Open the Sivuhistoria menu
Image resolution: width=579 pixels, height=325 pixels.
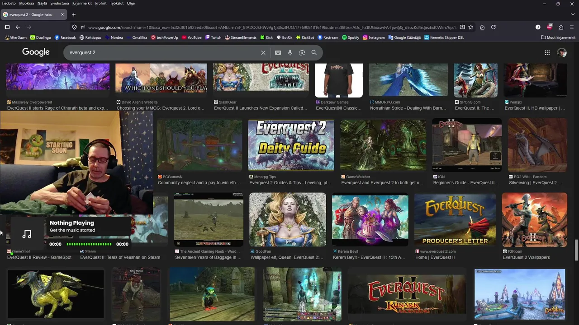click(60, 3)
